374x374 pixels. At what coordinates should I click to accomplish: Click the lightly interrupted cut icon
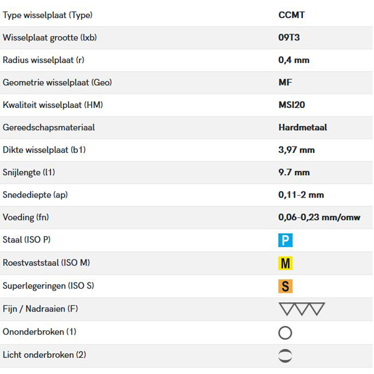[285, 355]
